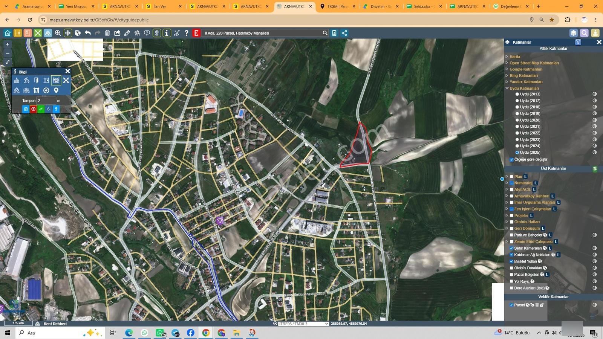The height and width of the screenshot is (339, 603).
Task: Select the building info icon in Bilgi panel
Action: click(x=17, y=80)
